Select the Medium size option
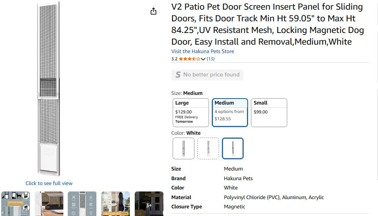378x216 pixels. 230,113
